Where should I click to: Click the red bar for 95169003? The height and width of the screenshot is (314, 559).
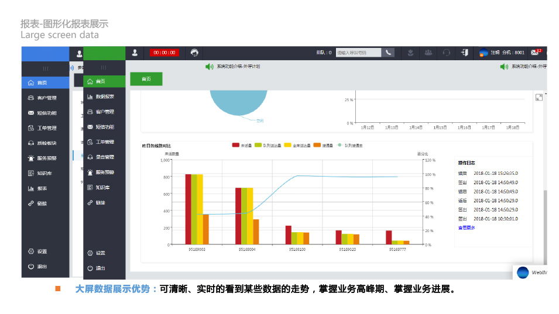(x=188, y=209)
